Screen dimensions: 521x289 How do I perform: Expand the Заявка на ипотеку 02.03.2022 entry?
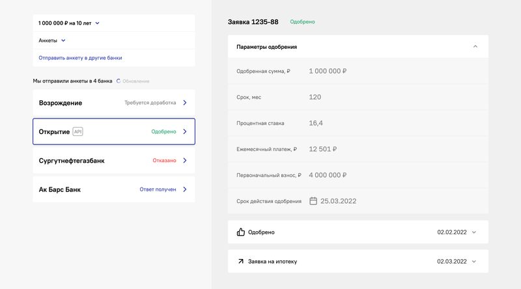[474, 262]
